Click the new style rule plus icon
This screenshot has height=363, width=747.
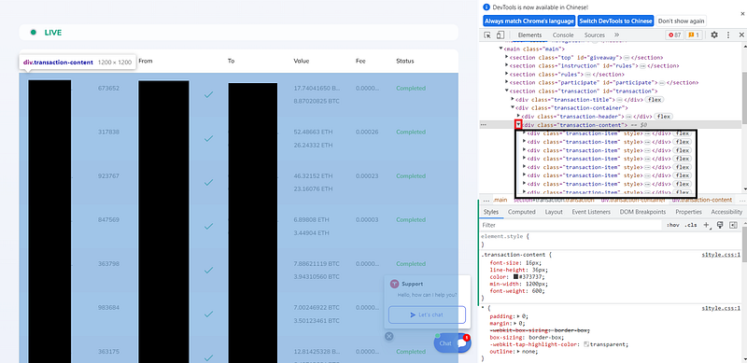707,225
